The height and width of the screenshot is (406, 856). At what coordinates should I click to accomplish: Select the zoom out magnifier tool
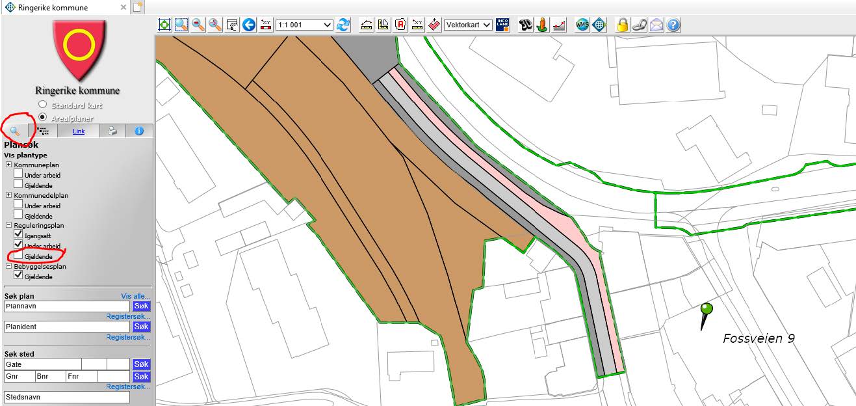(198, 25)
